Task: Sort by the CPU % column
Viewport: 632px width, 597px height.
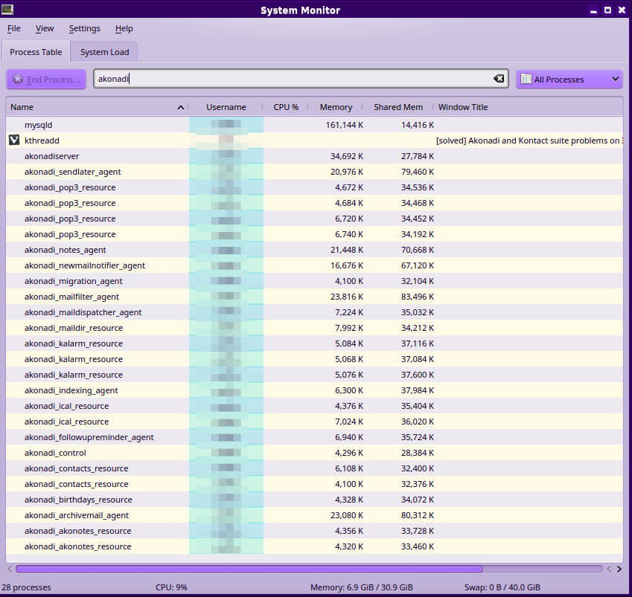Action: coord(286,108)
